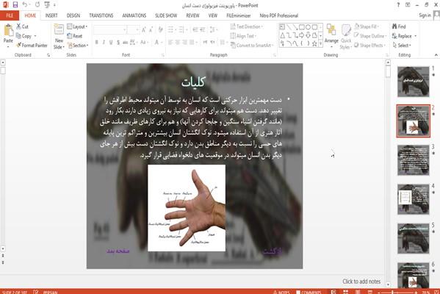The image size is (440, 294).
Task: Toggle Underline formatting
Action: tap(111, 42)
